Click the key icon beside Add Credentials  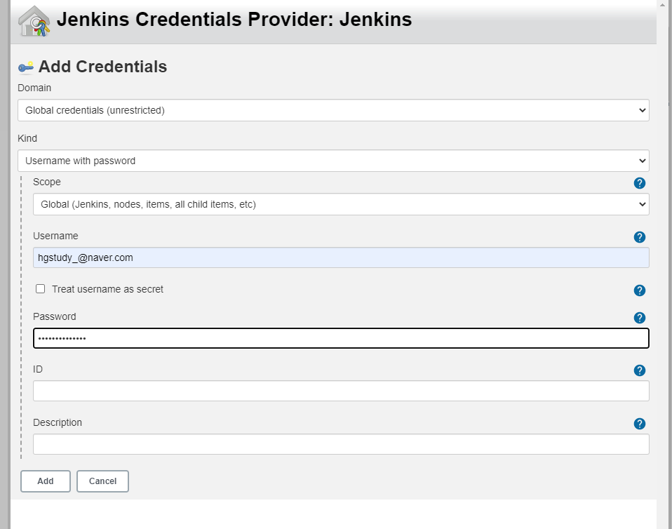click(26, 67)
